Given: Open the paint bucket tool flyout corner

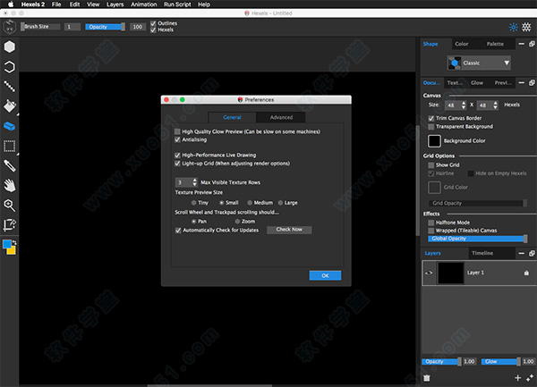Looking at the screenshot, I should click(17, 114).
